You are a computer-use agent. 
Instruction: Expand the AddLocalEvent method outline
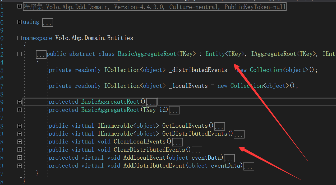(20, 158)
